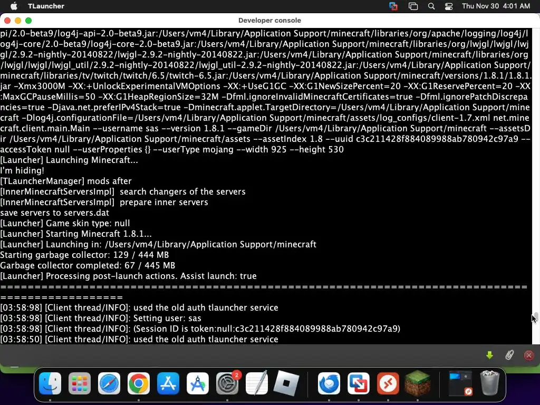Click the date and time Thu Nov 30
This screenshot has height=405, width=540.
pos(496,6)
